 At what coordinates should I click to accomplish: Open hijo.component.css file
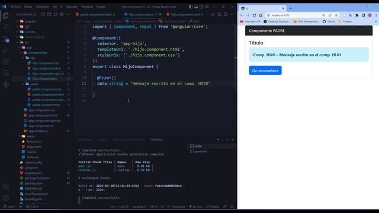point(46,63)
